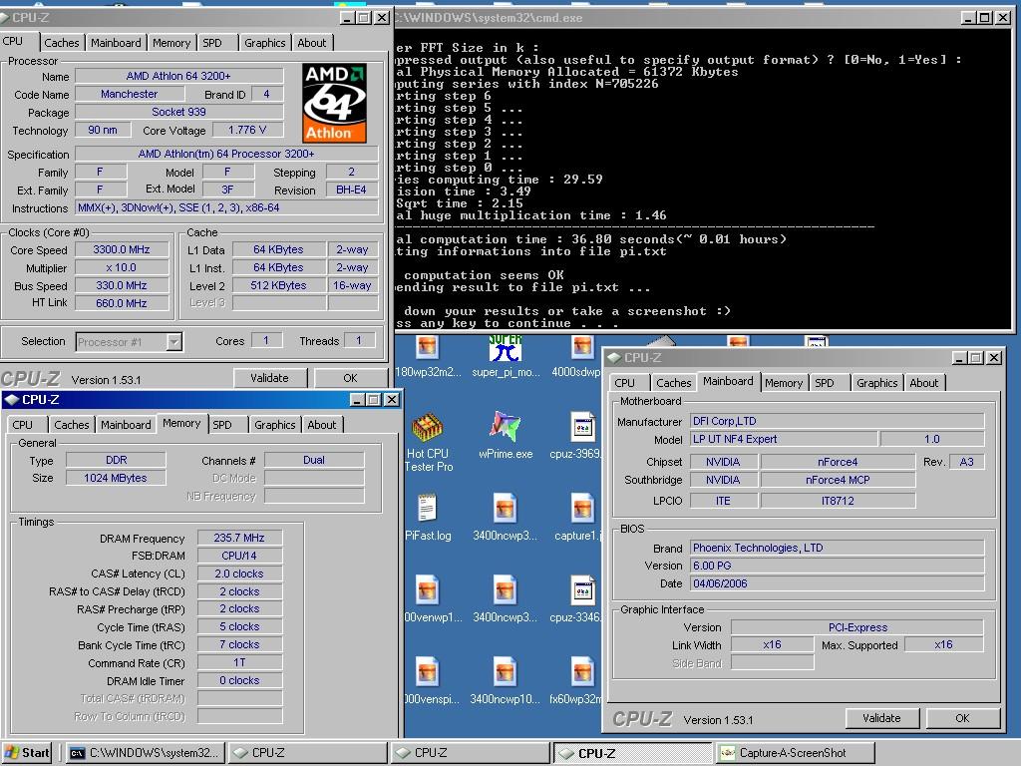The width and height of the screenshot is (1021, 766).
Task: Click Validate in the top-left CPU-Z window
Action: [269, 378]
